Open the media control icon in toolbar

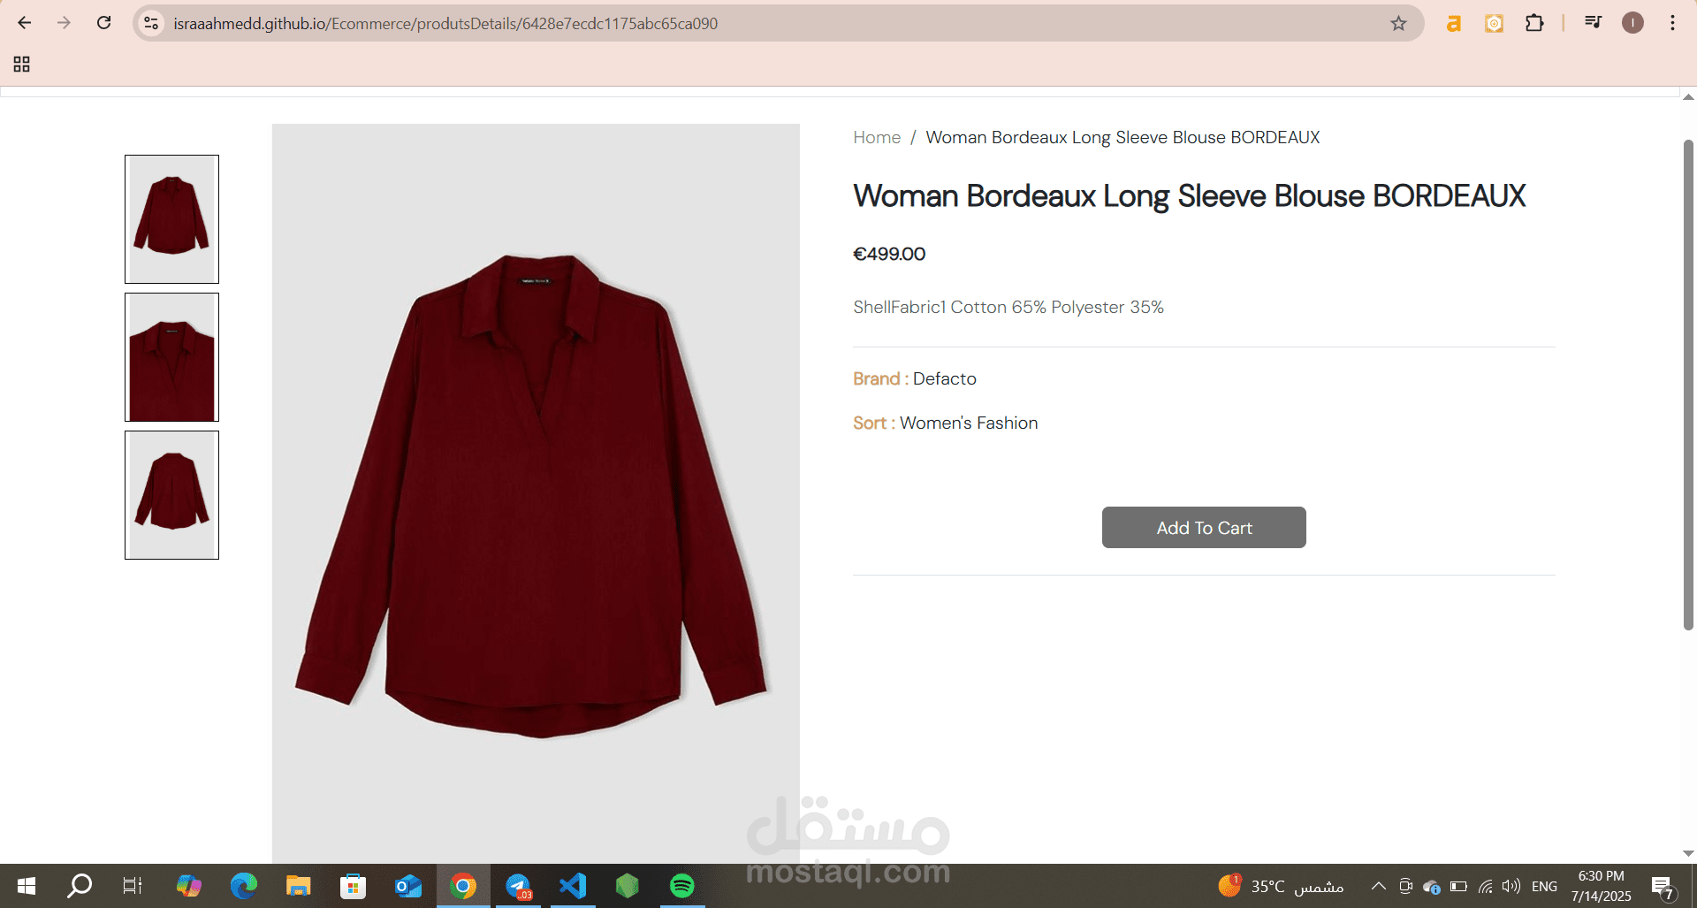tap(1593, 23)
